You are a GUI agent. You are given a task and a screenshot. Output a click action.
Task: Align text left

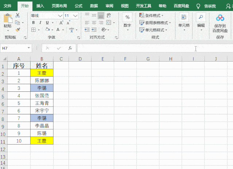[87, 23]
